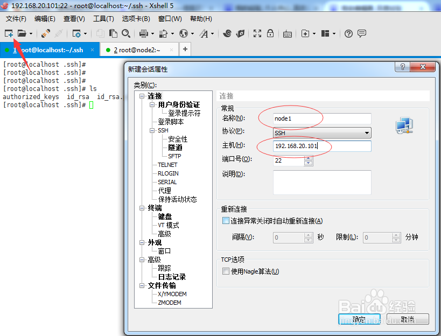Click the 确定 OK button
441x336 pixels.
coord(359,319)
